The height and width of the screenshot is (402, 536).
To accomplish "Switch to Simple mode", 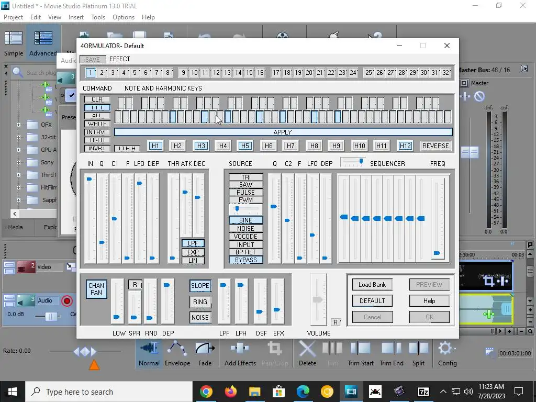I will [x=14, y=43].
